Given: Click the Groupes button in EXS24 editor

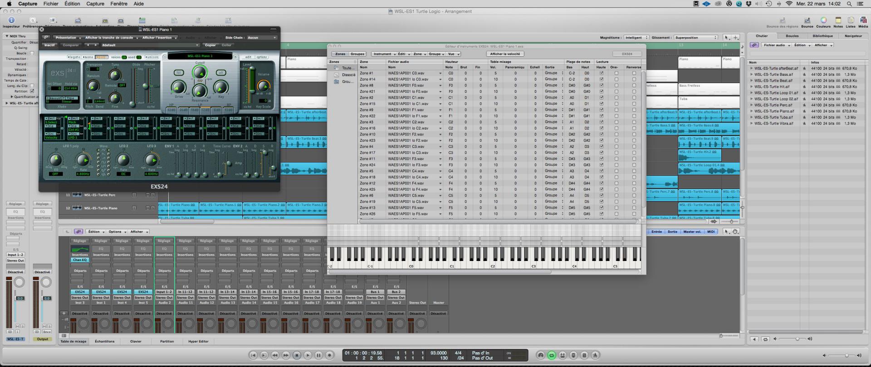Looking at the screenshot, I should [x=357, y=54].
